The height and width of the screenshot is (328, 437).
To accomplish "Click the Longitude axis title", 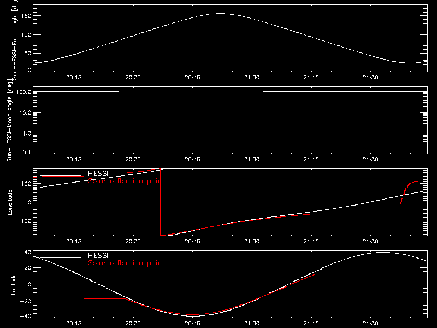I will [x=10, y=202].
